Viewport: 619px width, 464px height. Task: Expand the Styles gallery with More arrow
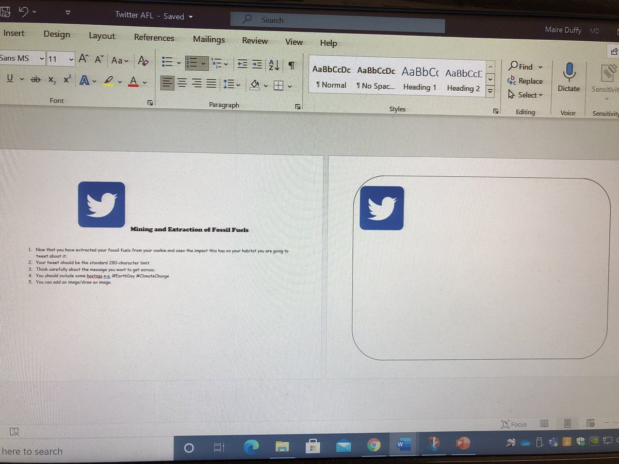(x=491, y=91)
